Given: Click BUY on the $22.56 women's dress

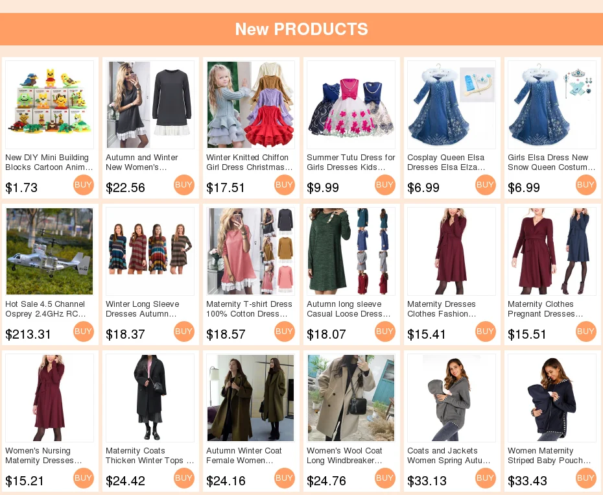Looking at the screenshot, I should click(x=184, y=185).
